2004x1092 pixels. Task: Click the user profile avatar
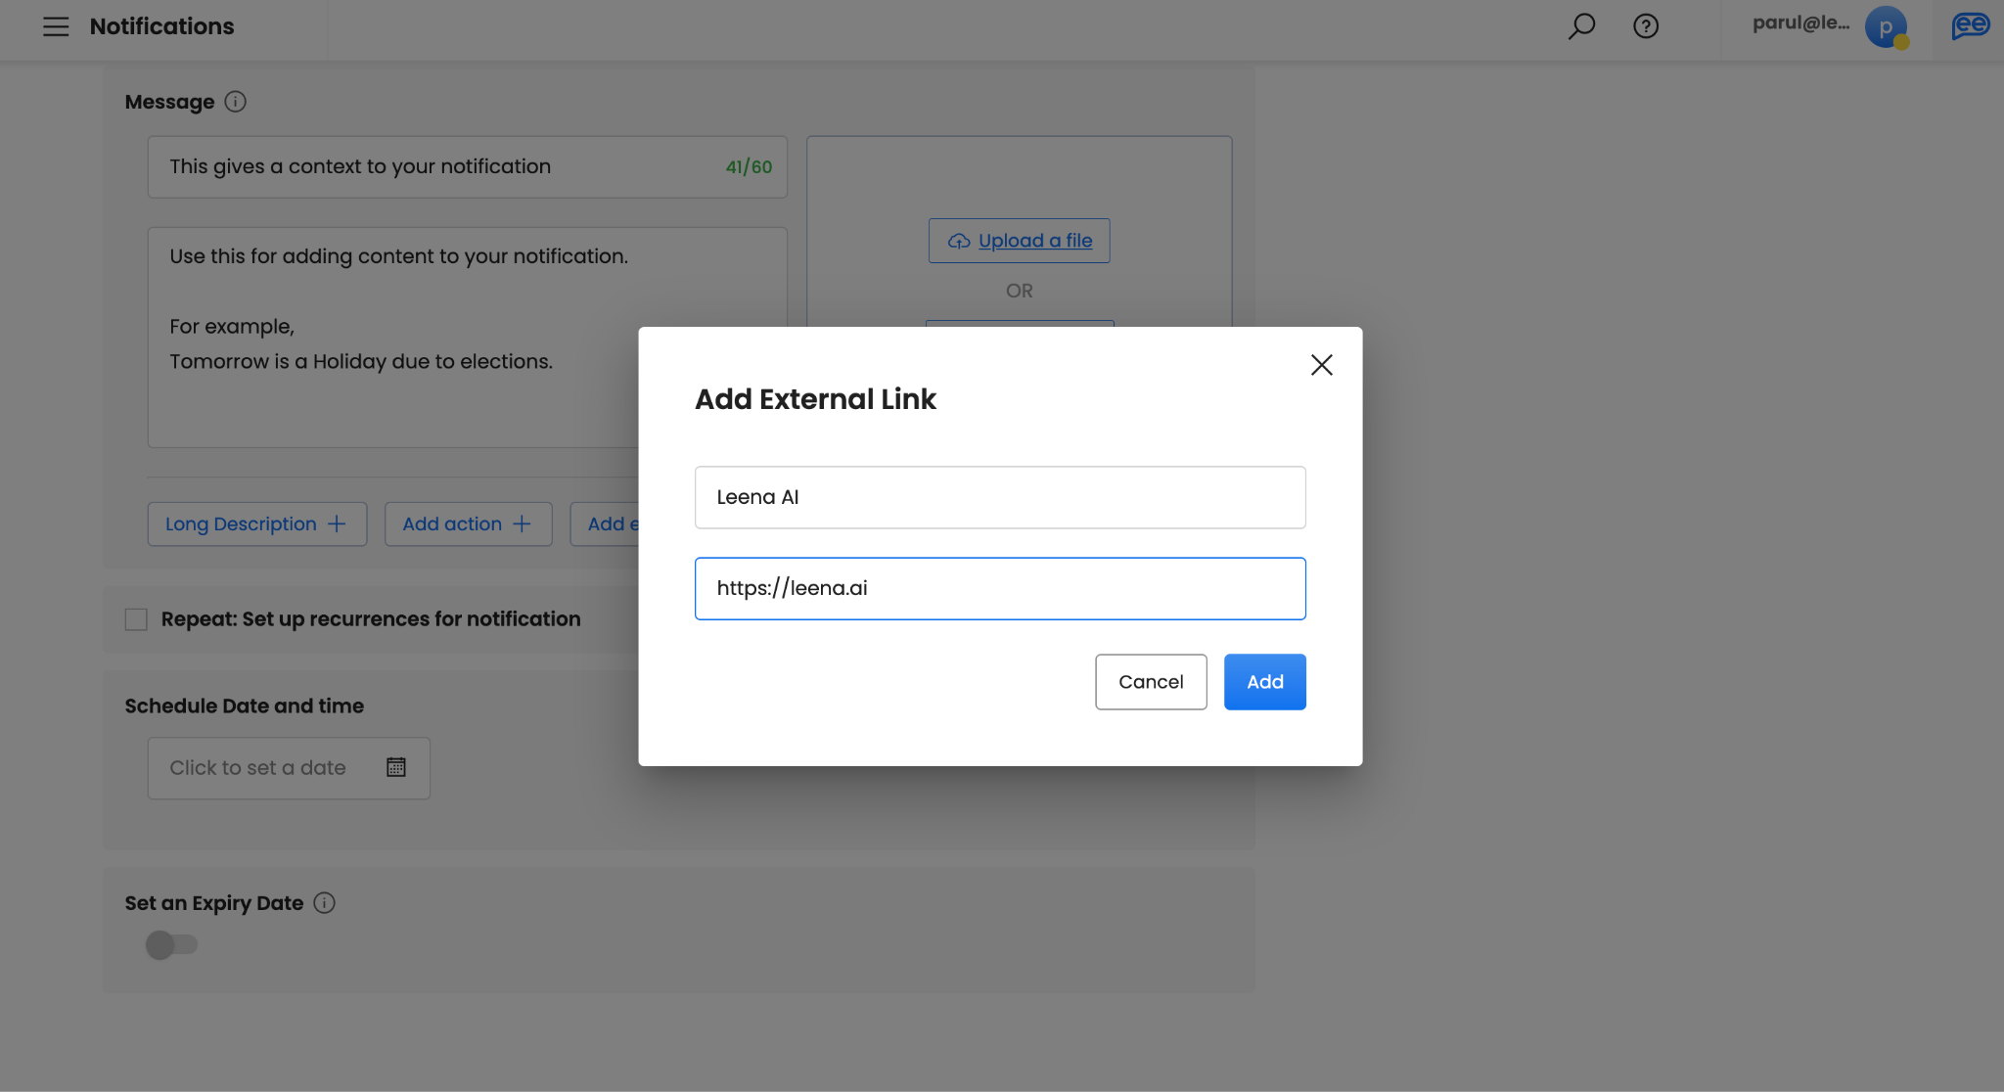pos(1886,26)
